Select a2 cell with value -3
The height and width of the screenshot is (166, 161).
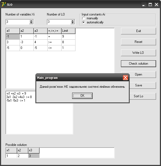click(x=27, y=42)
